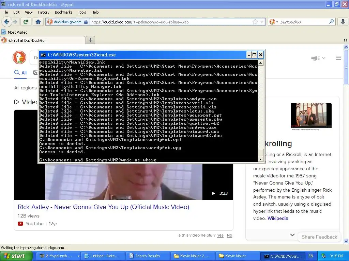Click the cmd.exe title bar icon
Image resolution: width=349 pixels, height=261 pixels.
43,55
